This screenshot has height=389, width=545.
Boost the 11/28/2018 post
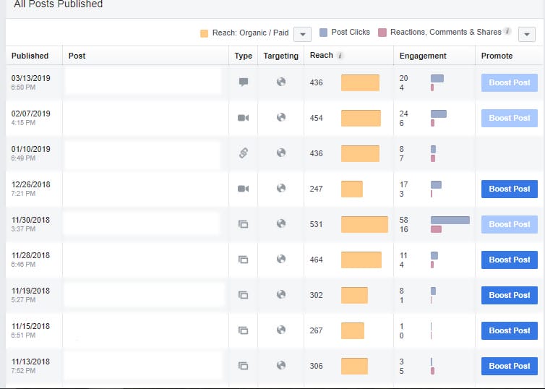509,260
